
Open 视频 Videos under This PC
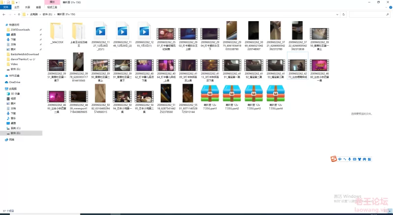[x=11, y=98]
